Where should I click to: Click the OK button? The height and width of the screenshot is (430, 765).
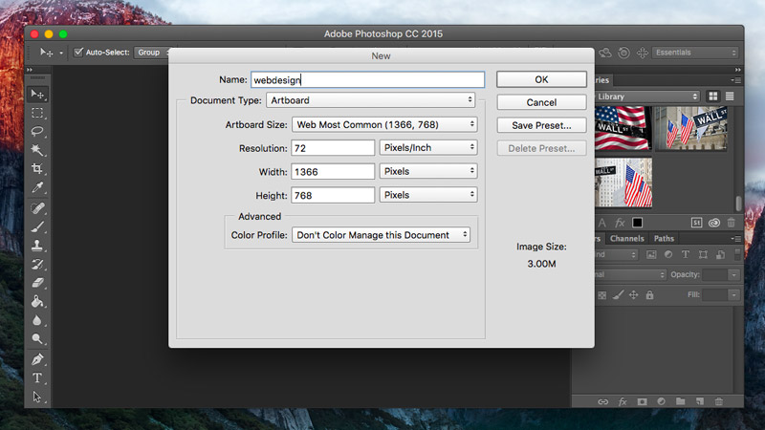[x=541, y=79]
